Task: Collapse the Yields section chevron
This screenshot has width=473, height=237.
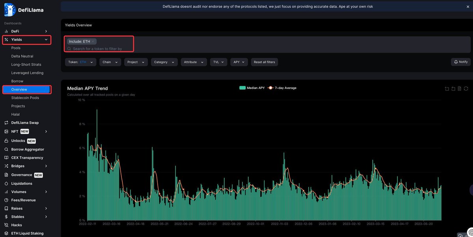Action: 46,40
